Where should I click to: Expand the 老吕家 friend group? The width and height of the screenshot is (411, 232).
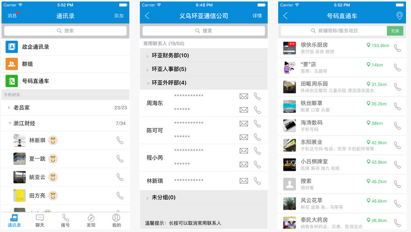tap(9, 107)
